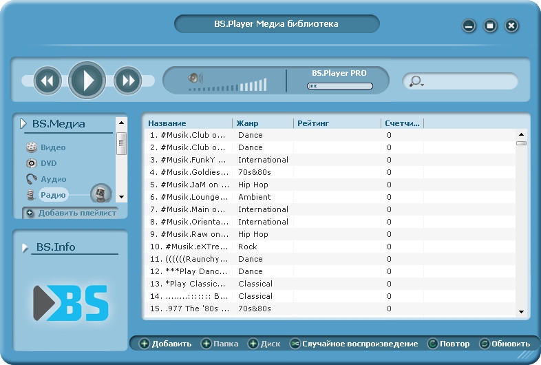Screen dimensions: 541x365
Task: Click the round microphone radio button
Action: 101,194
